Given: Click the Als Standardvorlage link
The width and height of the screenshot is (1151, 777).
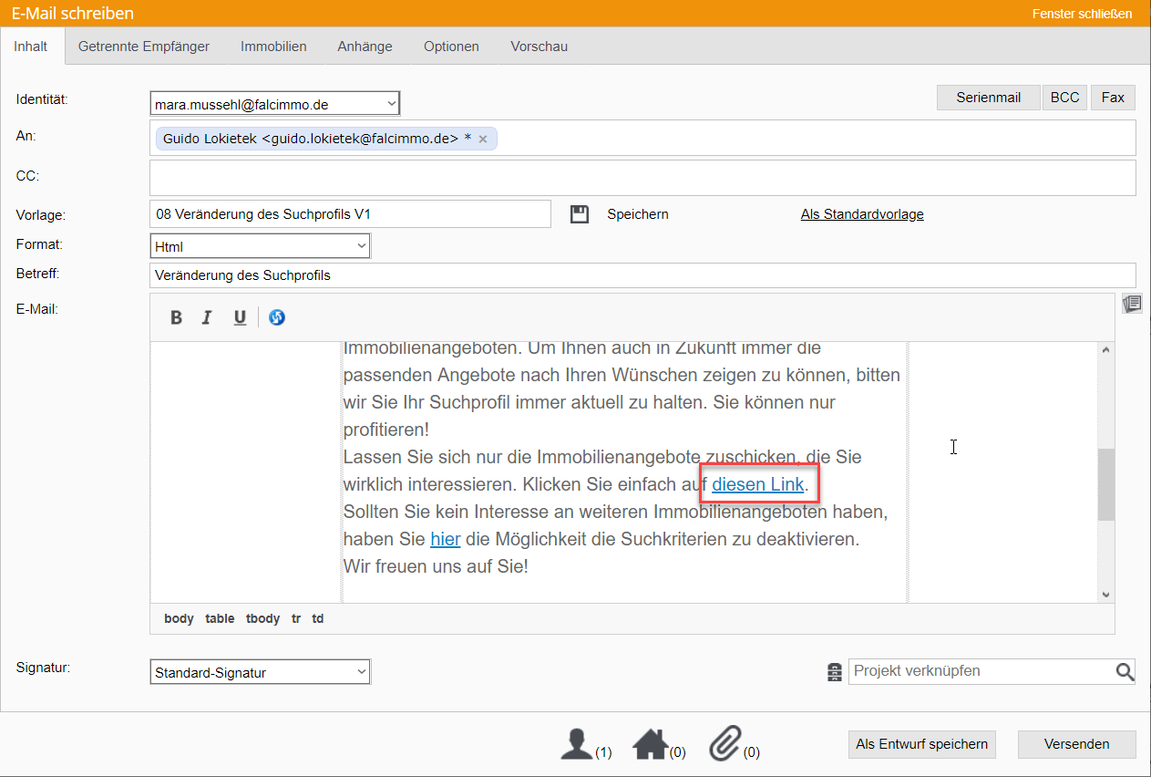Looking at the screenshot, I should coord(861,214).
